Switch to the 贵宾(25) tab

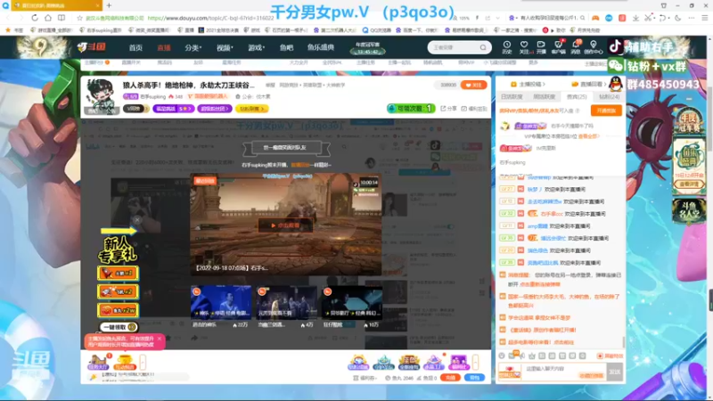[577, 97]
